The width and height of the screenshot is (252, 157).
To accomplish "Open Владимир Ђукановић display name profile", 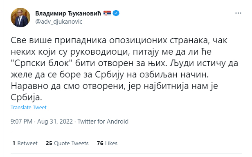I will tap(68, 13).
